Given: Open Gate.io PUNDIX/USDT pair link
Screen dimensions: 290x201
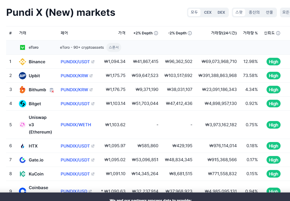Looking at the screenshot, I should pyautogui.click(x=75, y=160).
